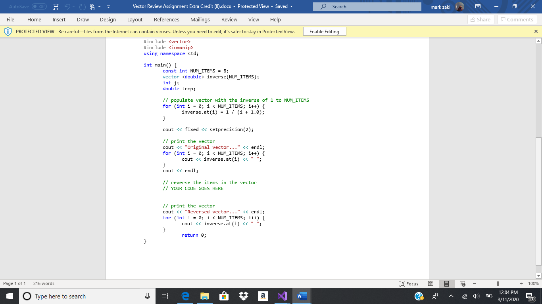Image resolution: width=542 pixels, height=304 pixels.
Task: Open the Mailings tab
Action: pos(200,19)
